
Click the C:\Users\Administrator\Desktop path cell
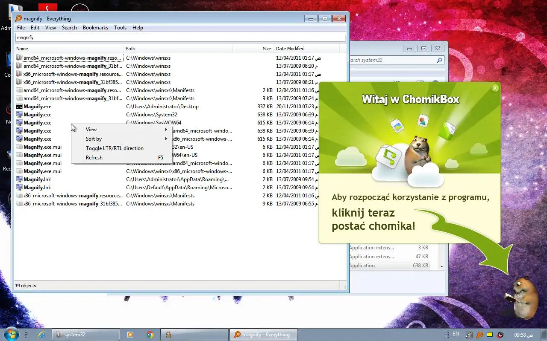coord(162,107)
